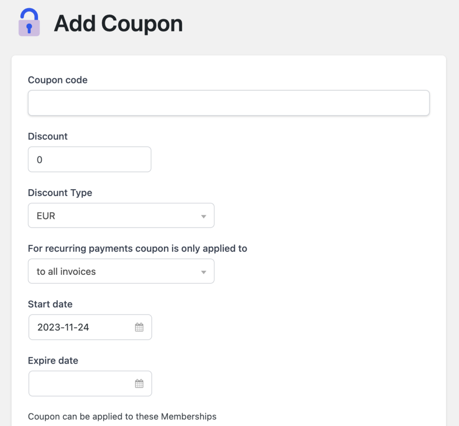The height and width of the screenshot is (426, 459).
Task: Click inside the empty Expire date field
Action: [x=81, y=383]
